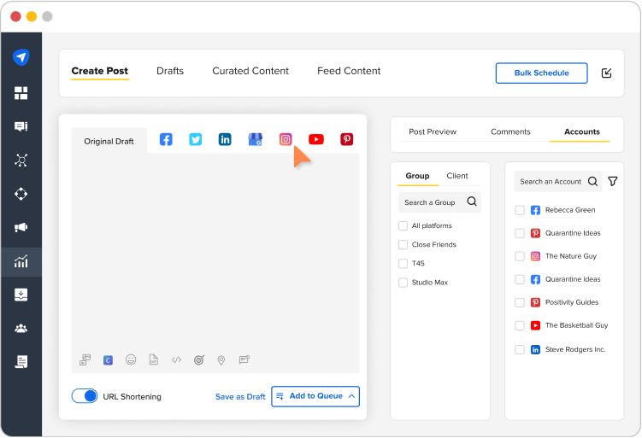Check the Studio Max group checkbox
This screenshot has width=642, height=438.
403,283
